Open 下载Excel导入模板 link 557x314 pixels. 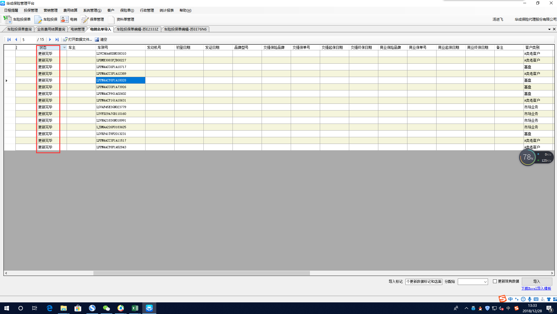(536, 288)
